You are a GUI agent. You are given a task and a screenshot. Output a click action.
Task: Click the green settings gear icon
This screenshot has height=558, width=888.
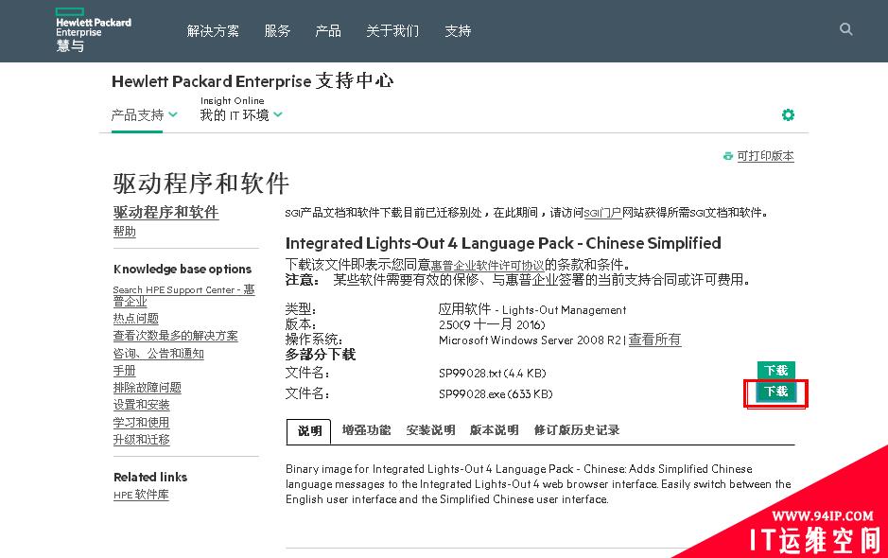coord(788,115)
